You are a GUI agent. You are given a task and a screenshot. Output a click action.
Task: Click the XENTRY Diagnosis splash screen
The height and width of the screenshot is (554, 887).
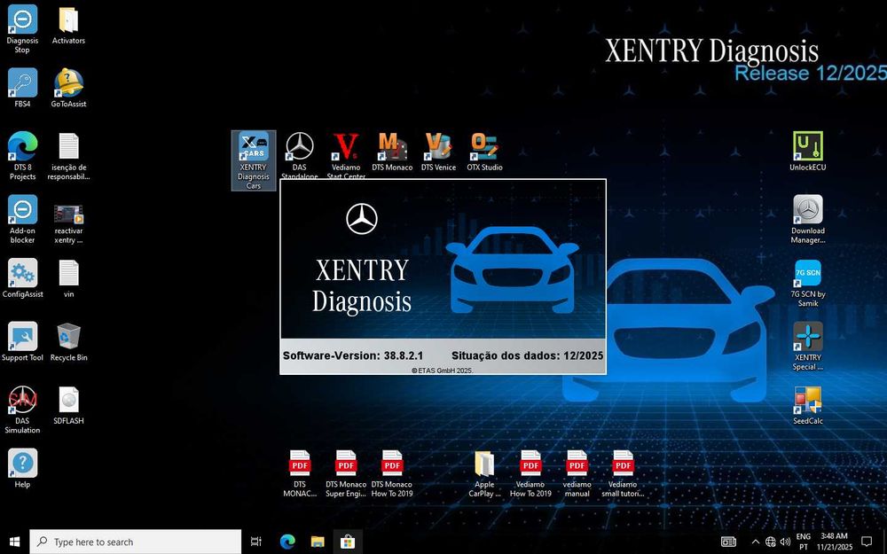443,277
